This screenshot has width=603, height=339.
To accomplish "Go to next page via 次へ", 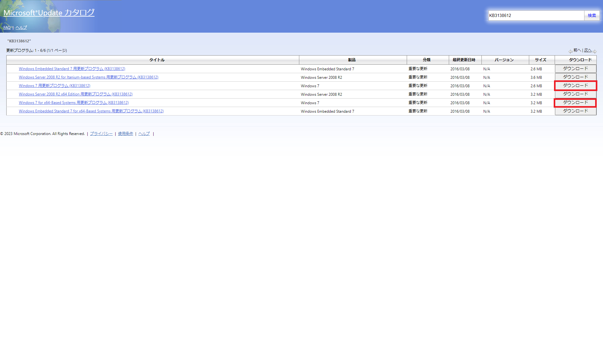I will [x=588, y=50].
